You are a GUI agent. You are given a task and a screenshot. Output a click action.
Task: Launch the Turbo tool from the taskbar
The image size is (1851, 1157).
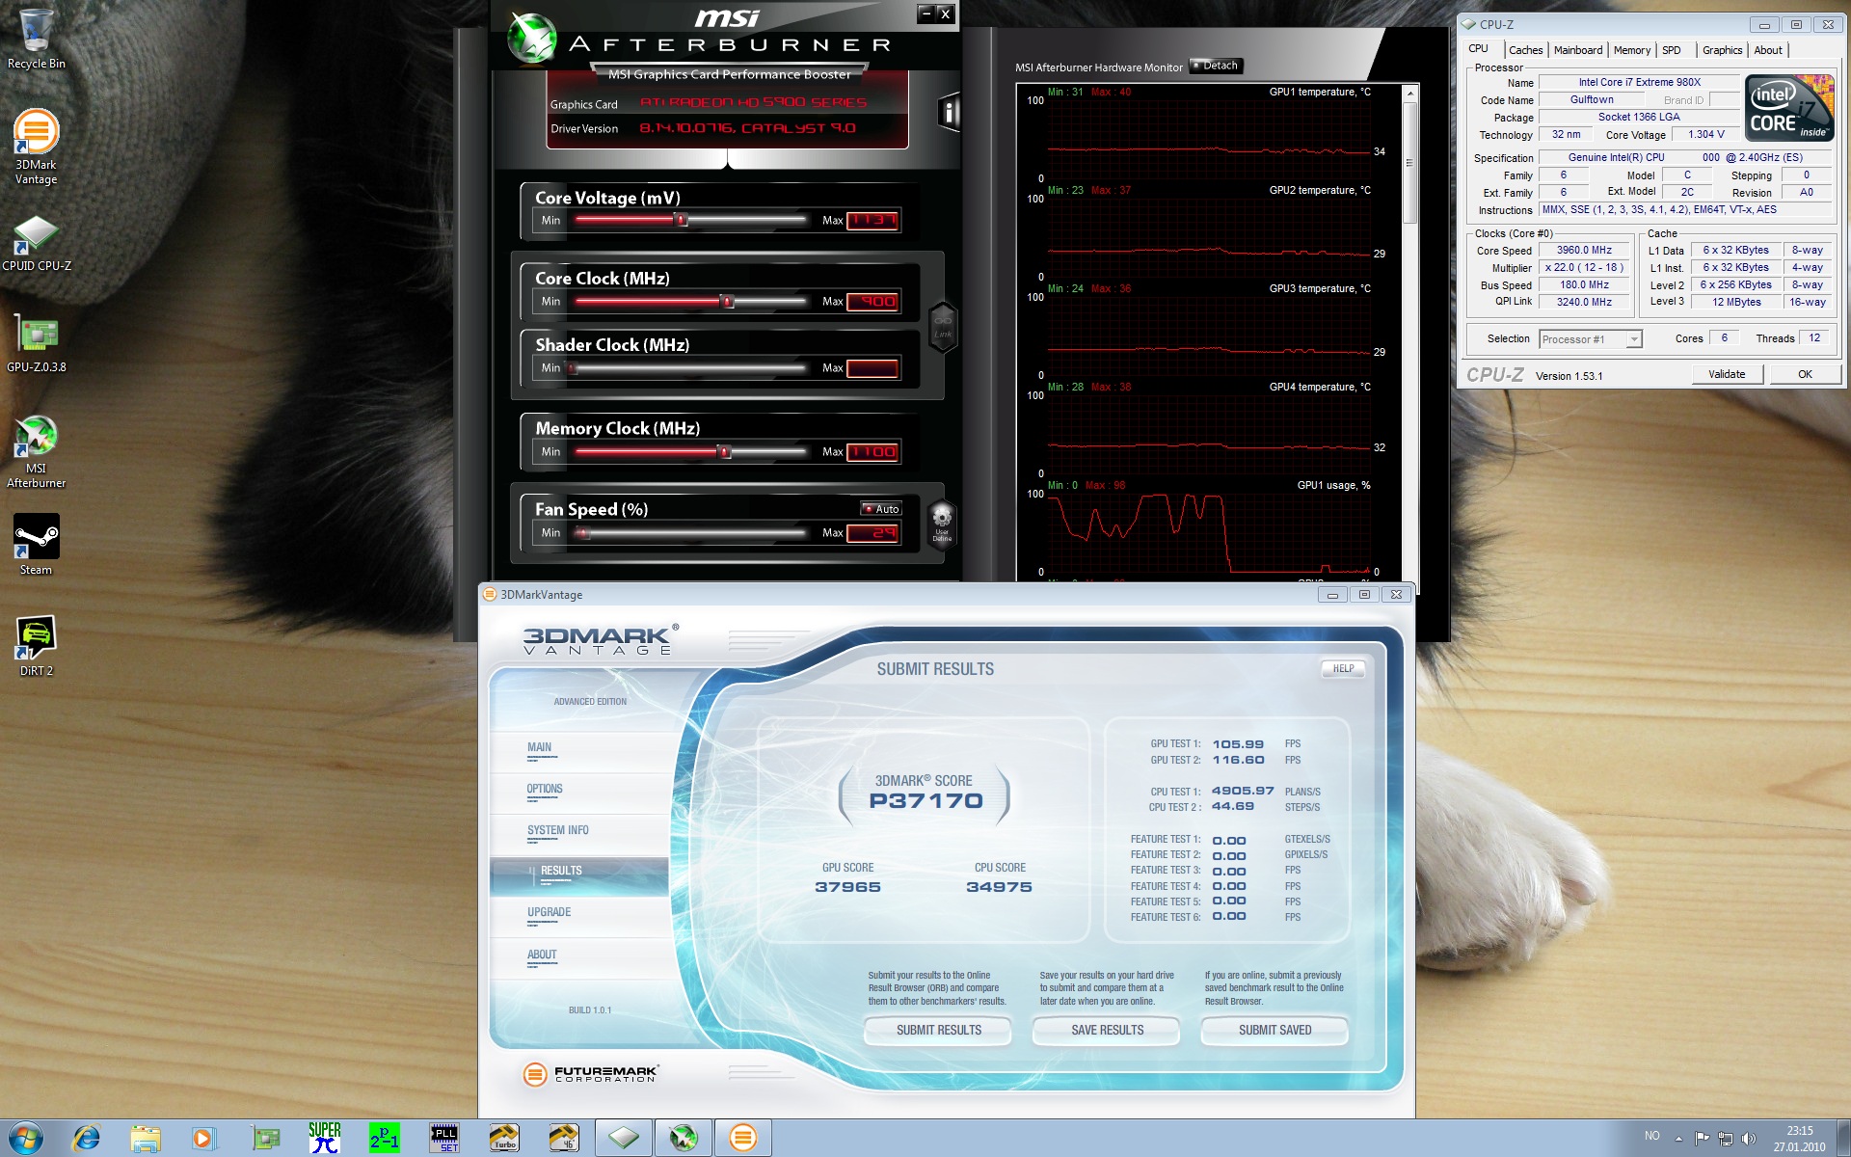pyautogui.click(x=504, y=1138)
